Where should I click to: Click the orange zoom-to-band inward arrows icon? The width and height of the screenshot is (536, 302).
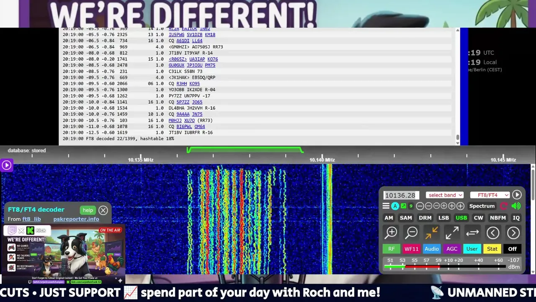pyautogui.click(x=431, y=233)
